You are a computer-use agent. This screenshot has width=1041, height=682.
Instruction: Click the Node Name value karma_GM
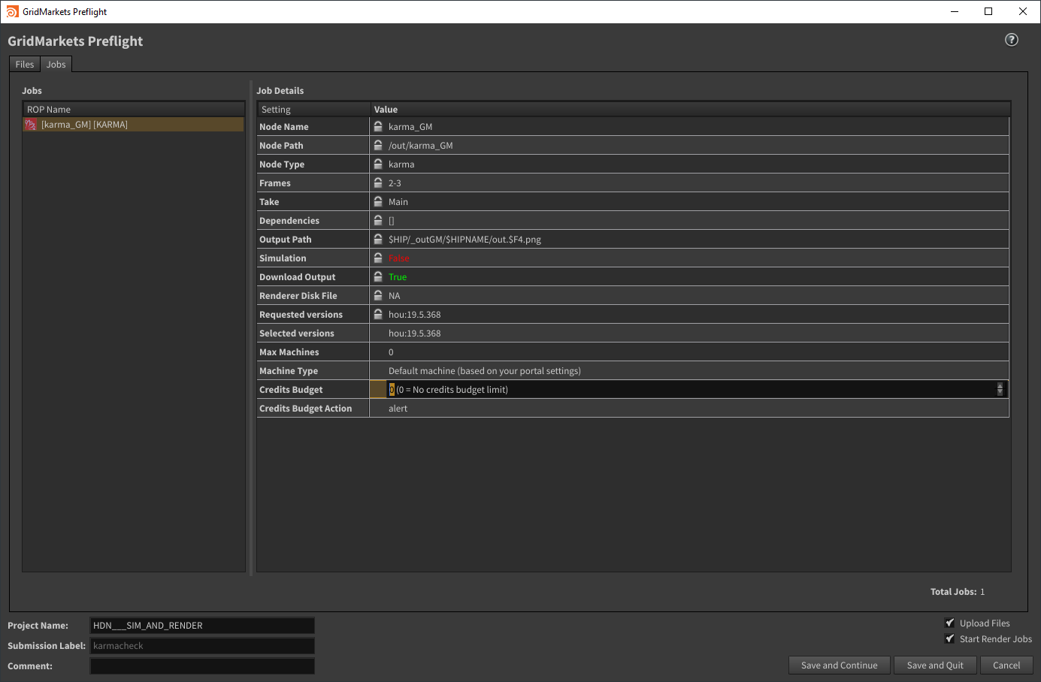[410, 127]
